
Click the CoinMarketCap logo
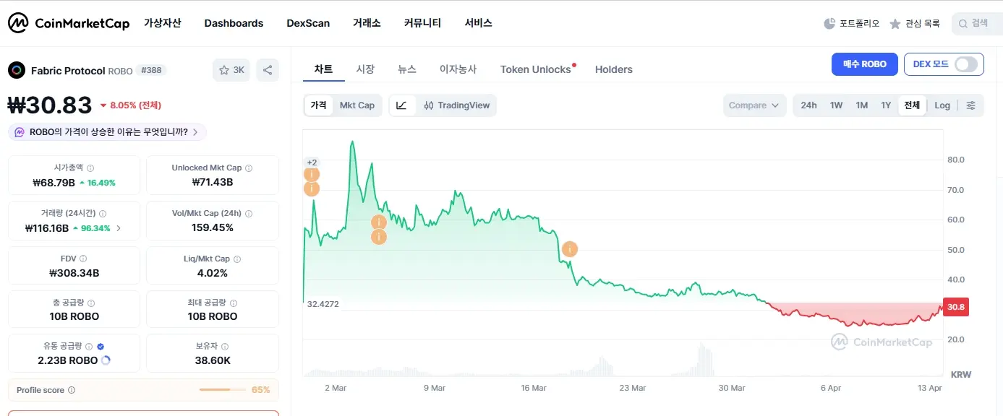[x=68, y=22]
